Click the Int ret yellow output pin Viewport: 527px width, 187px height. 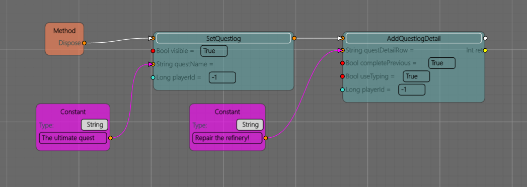point(485,50)
